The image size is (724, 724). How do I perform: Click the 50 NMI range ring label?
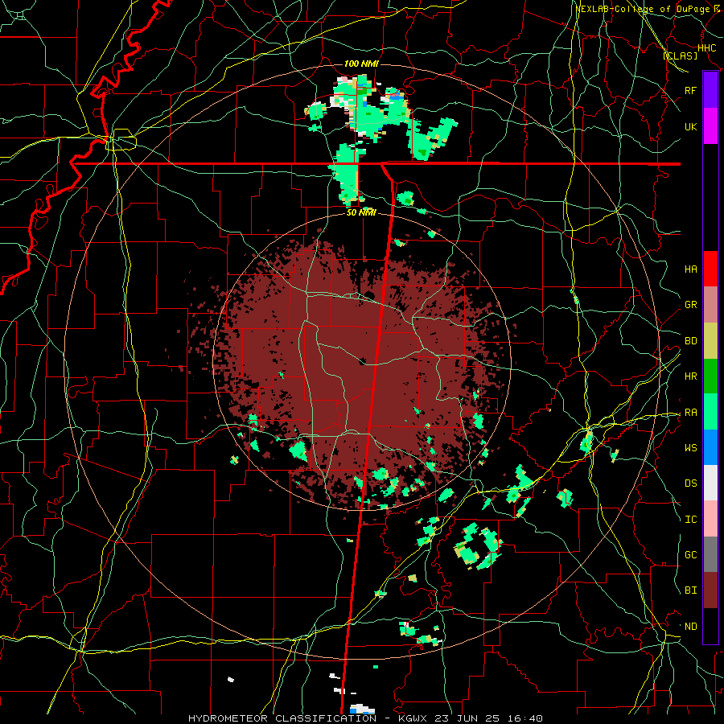coord(361,212)
